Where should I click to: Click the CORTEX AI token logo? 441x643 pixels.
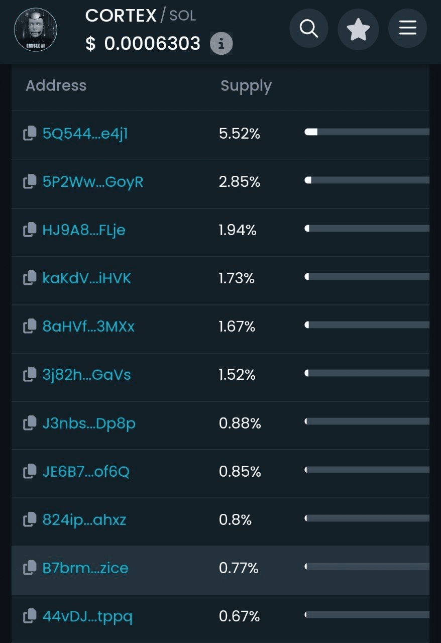tap(35, 29)
